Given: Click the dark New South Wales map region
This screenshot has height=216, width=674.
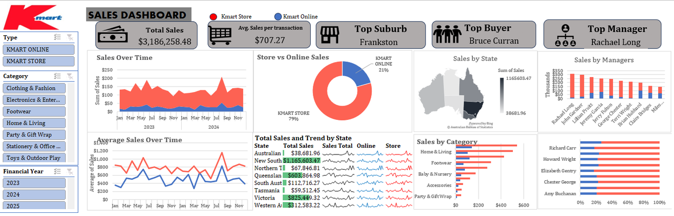Looking at the screenshot, I should pos(473,108).
